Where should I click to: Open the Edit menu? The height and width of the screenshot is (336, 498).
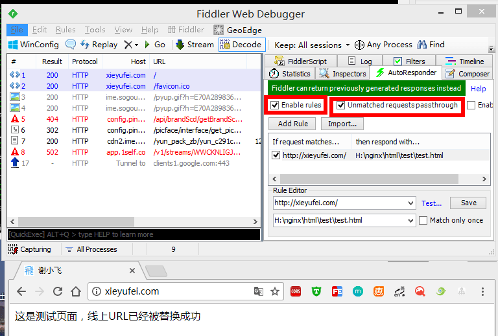(40, 30)
